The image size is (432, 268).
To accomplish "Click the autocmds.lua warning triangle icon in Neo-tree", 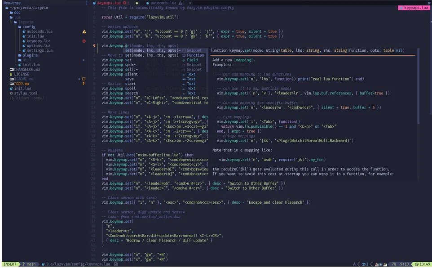I will point(84,32).
